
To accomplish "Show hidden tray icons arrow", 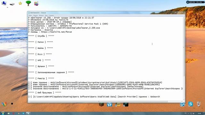I will pos(188,113).
